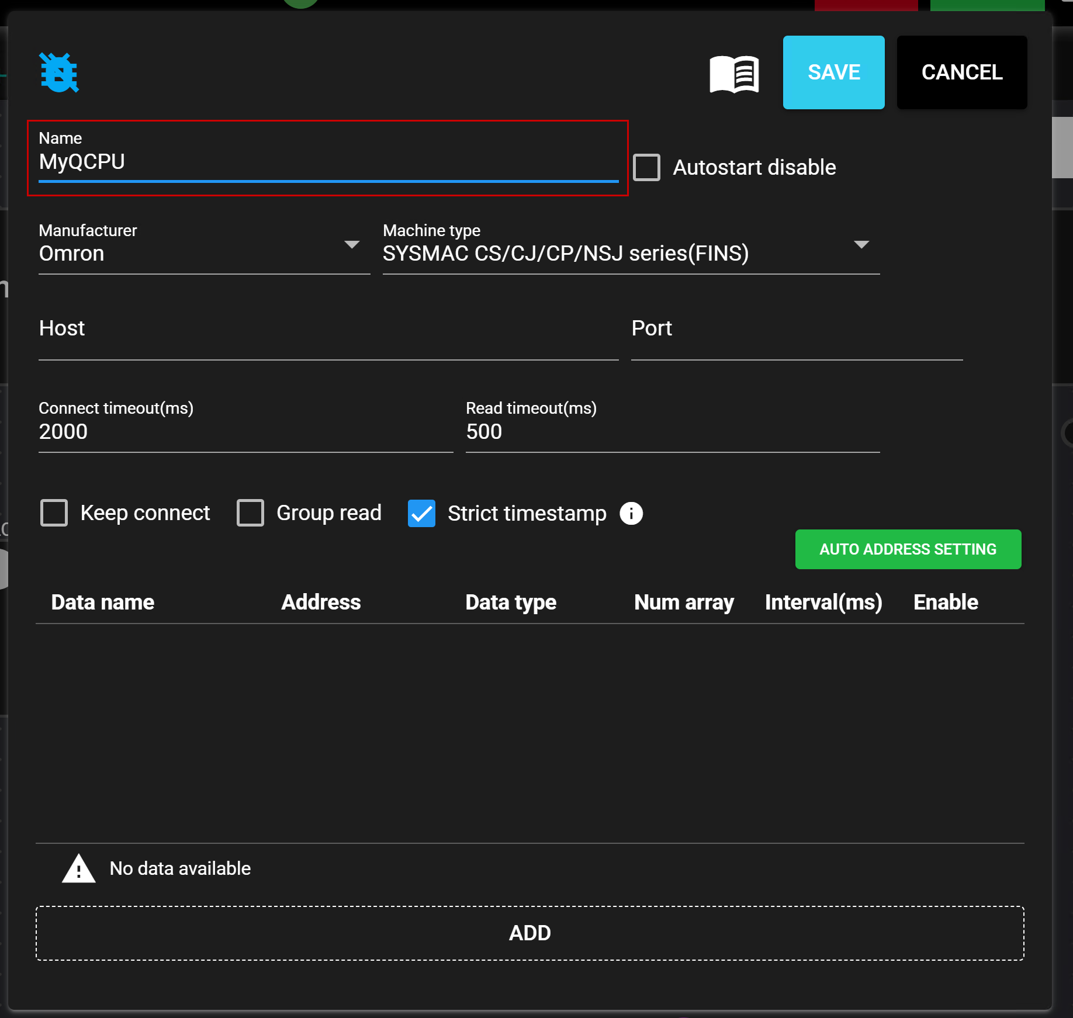Click ADD to insert a data row
The width and height of the screenshot is (1073, 1018).
(529, 933)
